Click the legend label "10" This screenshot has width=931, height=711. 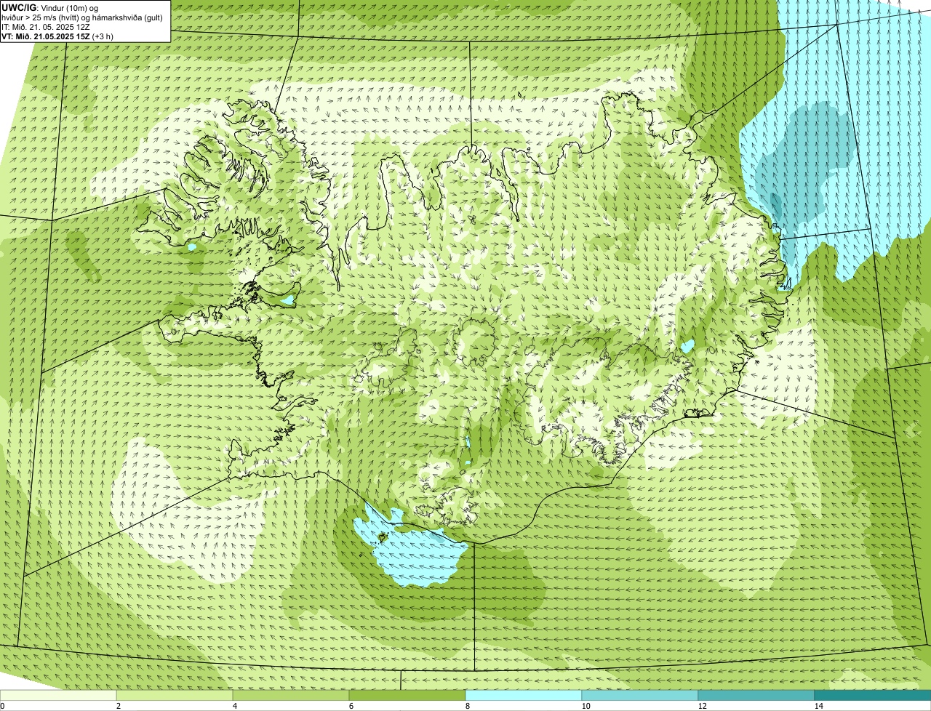tap(586, 706)
